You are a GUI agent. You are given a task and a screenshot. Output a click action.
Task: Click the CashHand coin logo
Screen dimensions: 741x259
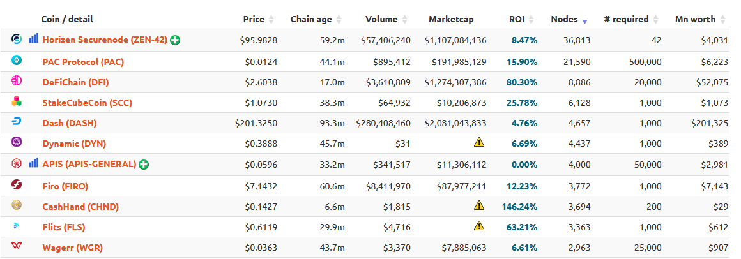pyautogui.click(x=17, y=205)
